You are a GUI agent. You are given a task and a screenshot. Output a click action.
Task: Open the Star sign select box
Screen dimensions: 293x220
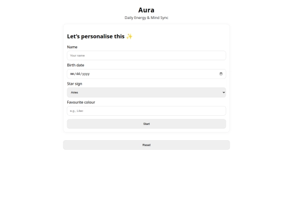point(146,92)
